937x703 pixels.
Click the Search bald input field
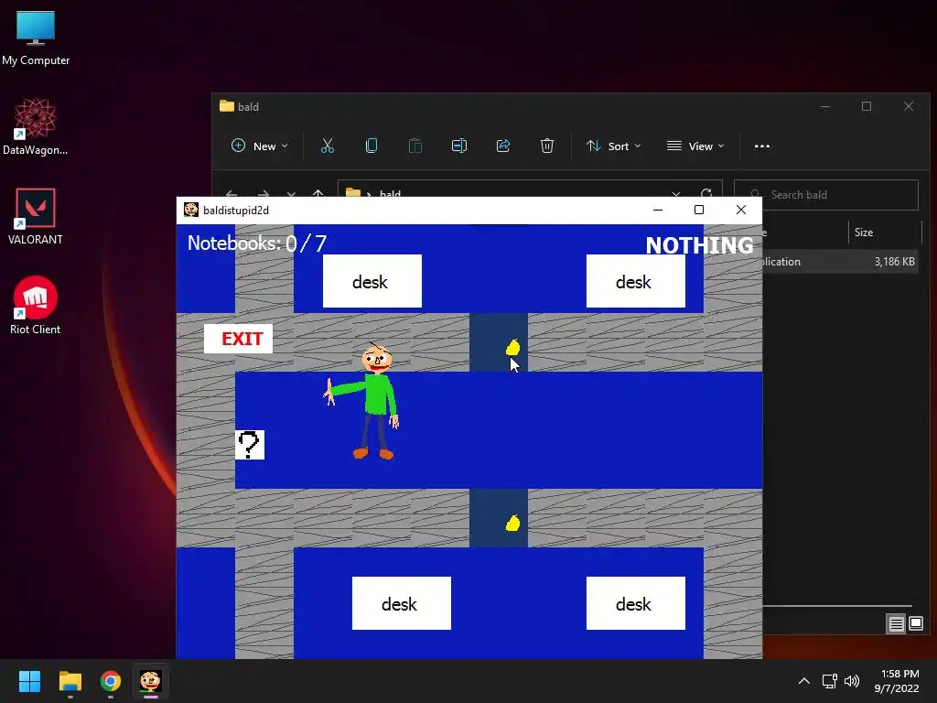pyautogui.click(x=826, y=195)
